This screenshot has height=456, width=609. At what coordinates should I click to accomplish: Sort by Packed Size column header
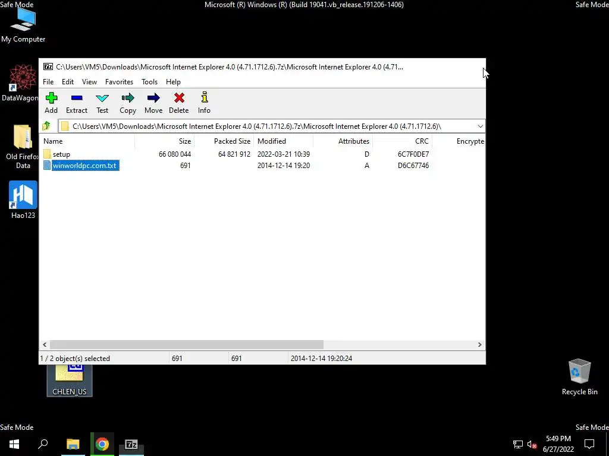point(224,141)
